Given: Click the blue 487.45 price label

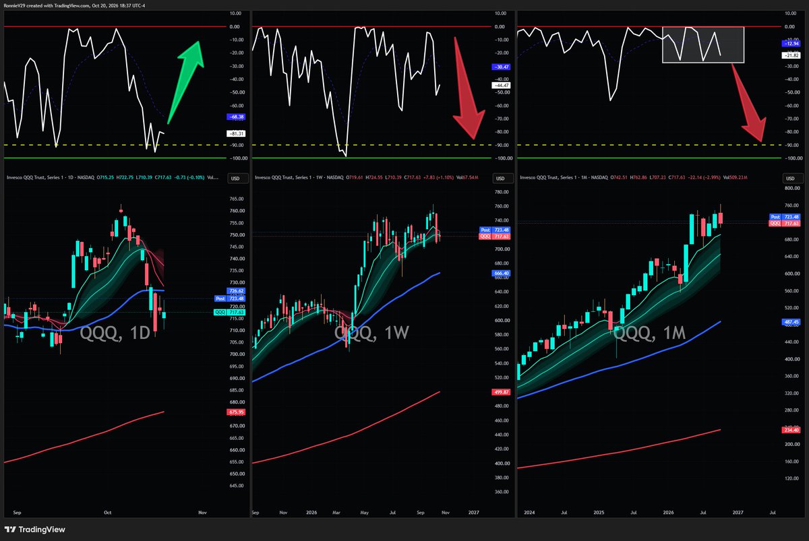Looking at the screenshot, I should [x=791, y=322].
